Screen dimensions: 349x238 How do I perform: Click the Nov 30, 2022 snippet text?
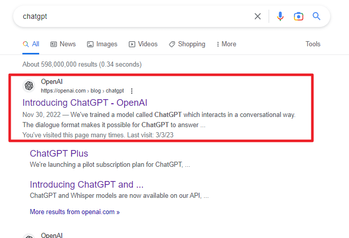[159, 120]
